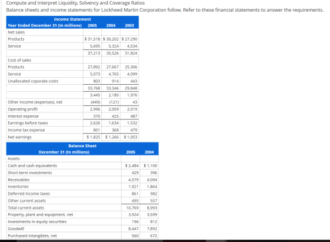Click Products net sales 2005 value $31,518
Screen dimensions: 330x242
[x=92, y=39]
